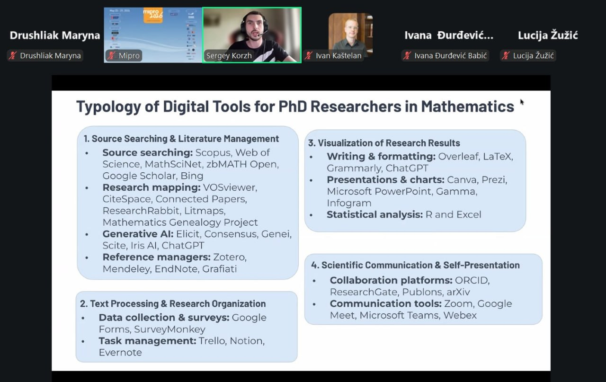Click the word 'Litmaps'

point(205,211)
